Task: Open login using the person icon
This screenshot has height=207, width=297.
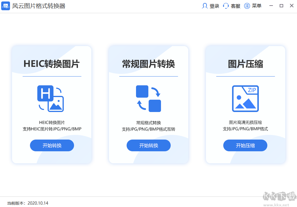Action: tap(205, 6)
